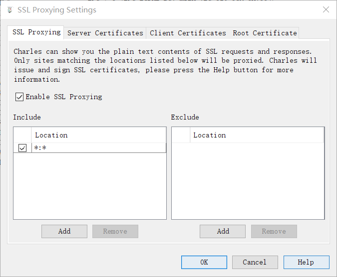Select the *:* location row

click(98, 148)
